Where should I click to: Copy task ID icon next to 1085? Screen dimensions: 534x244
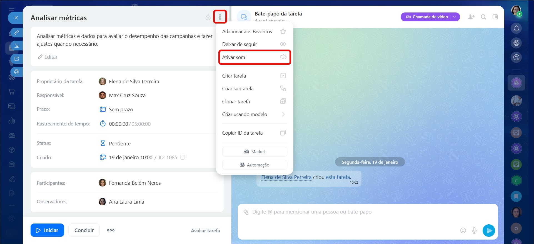pos(183,157)
